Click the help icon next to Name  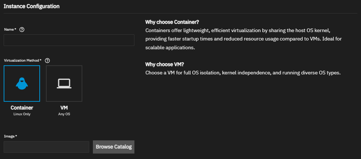[22, 30]
